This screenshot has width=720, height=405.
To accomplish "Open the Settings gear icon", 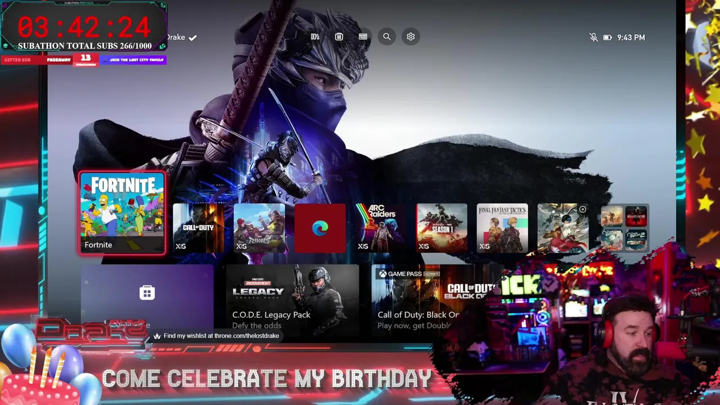I will pyautogui.click(x=411, y=37).
